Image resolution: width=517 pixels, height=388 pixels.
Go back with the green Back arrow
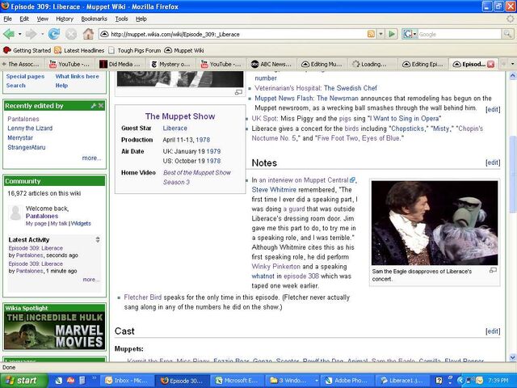(9, 34)
